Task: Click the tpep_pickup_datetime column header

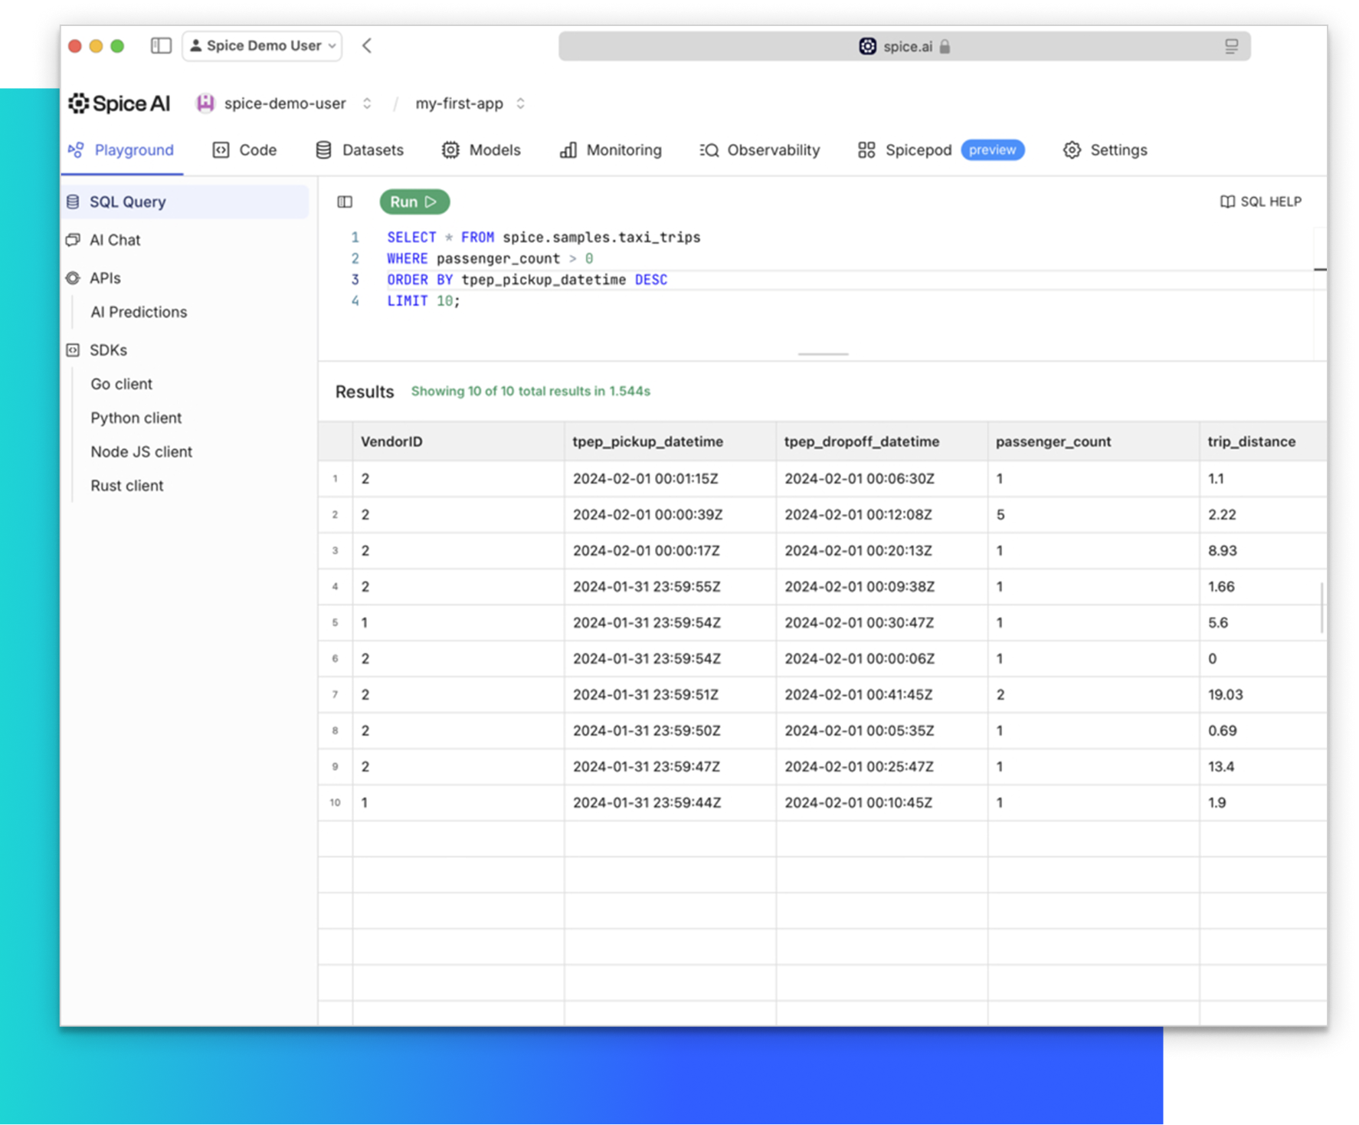Action: (670, 441)
